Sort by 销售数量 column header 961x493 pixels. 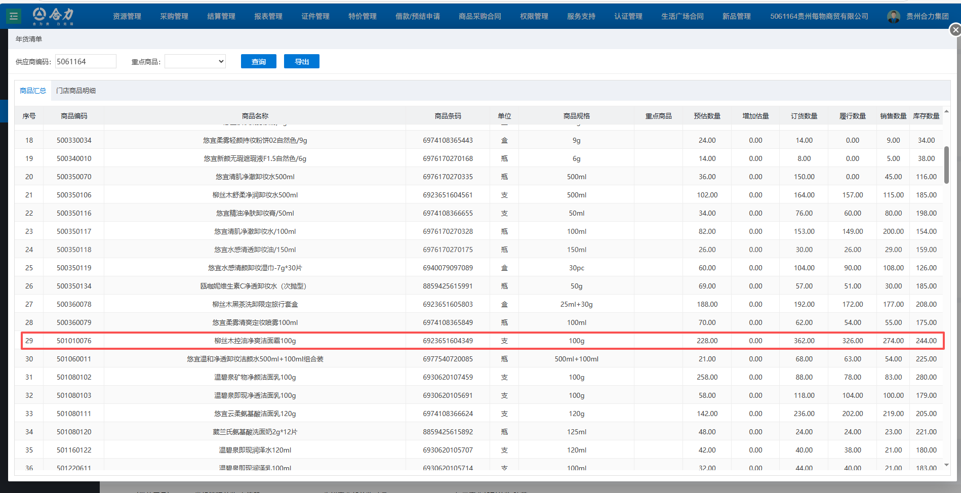tap(893, 116)
